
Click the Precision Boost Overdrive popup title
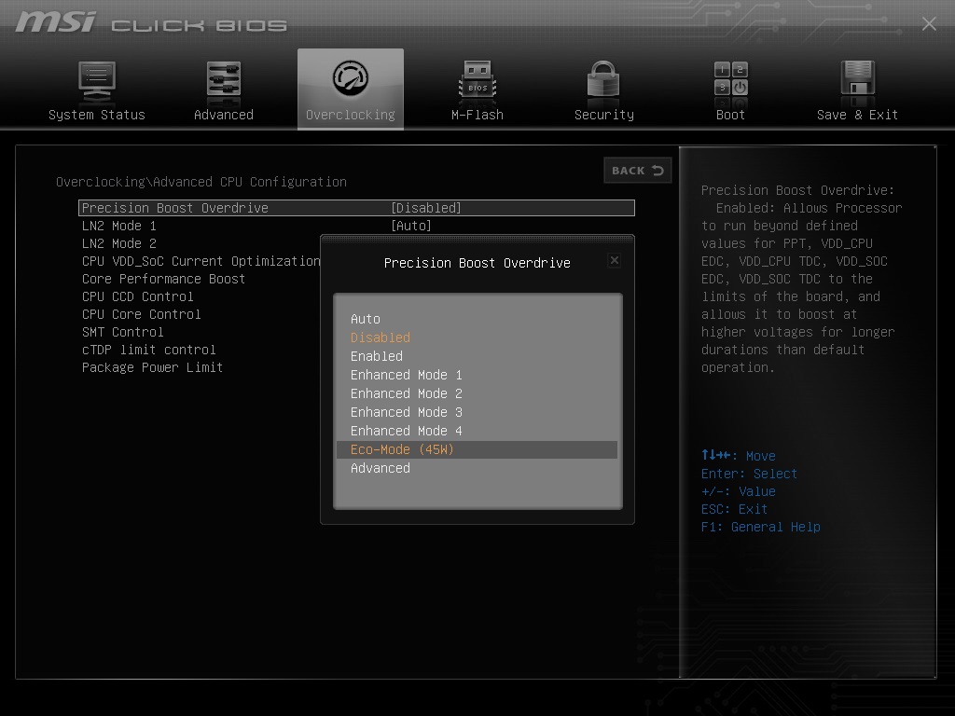[477, 263]
